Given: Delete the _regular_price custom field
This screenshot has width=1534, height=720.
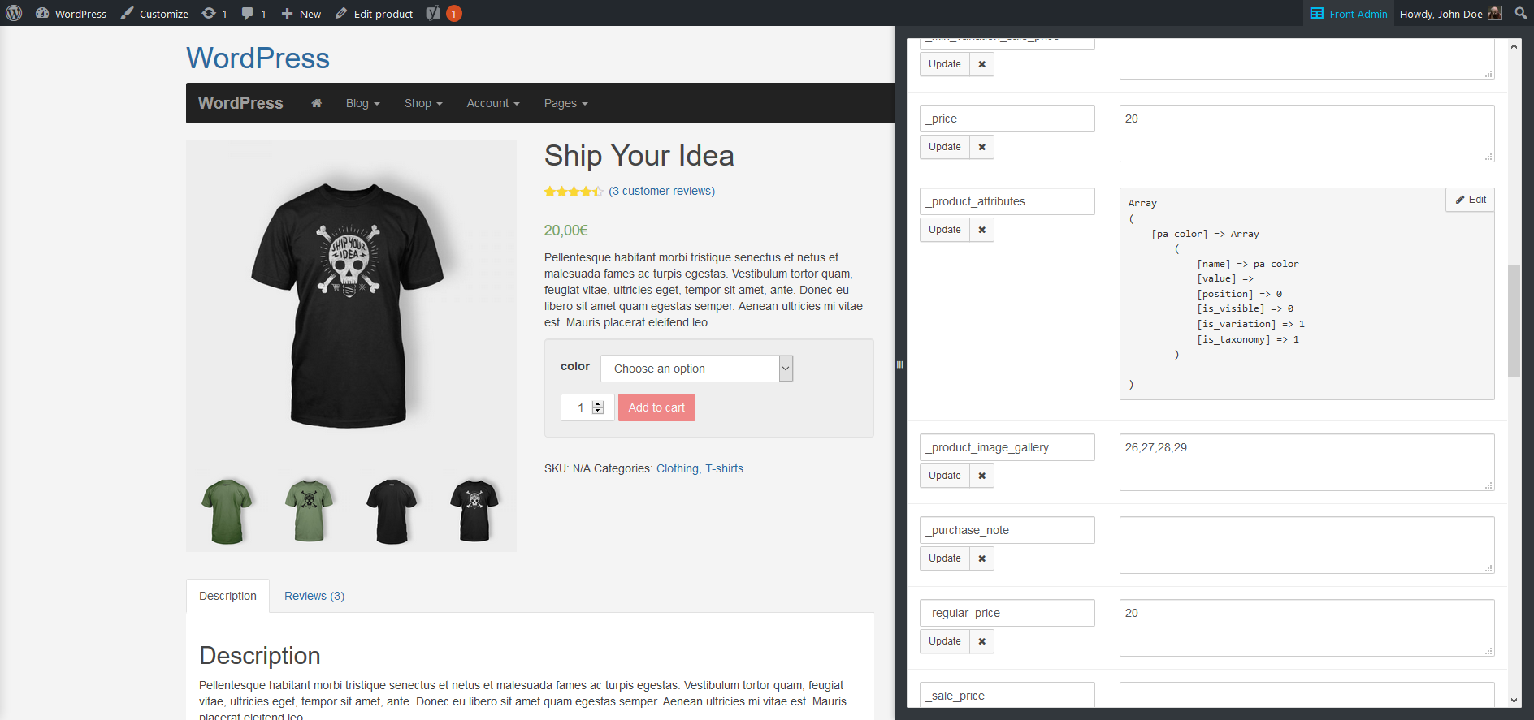Looking at the screenshot, I should pos(981,641).
